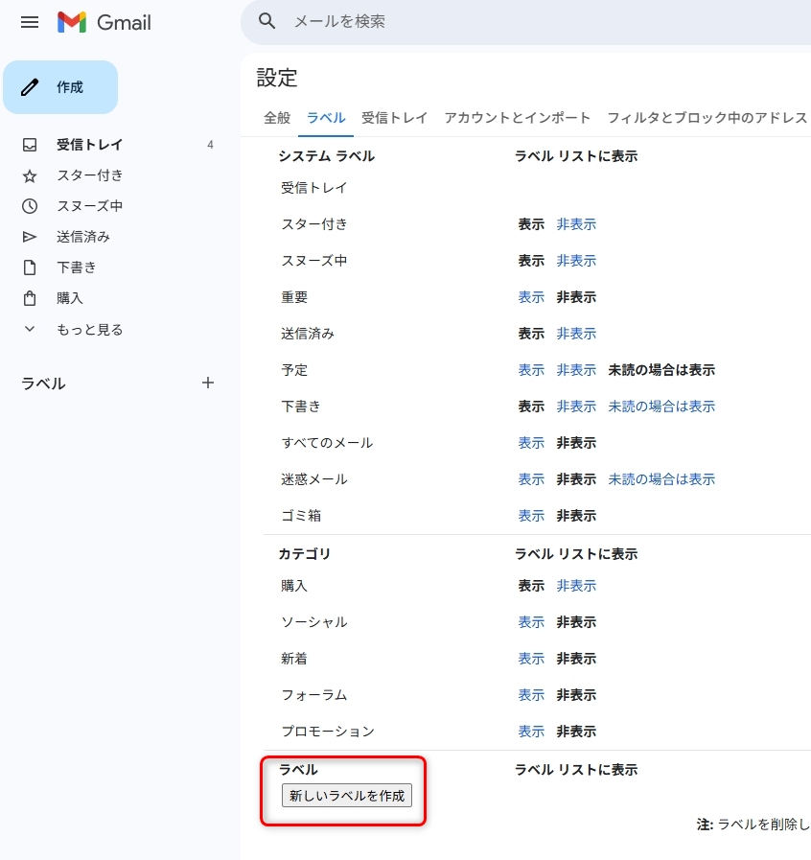Open the main navigation hamburger menu
Viewport: 811px width, 860px height.
29,22
